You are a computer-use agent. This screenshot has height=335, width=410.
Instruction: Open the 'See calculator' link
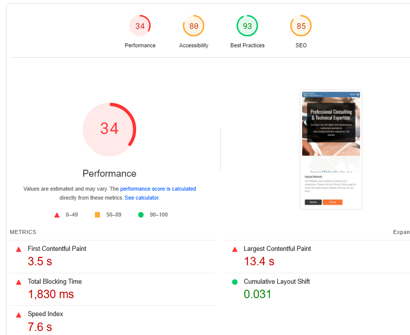click(142, 198)
